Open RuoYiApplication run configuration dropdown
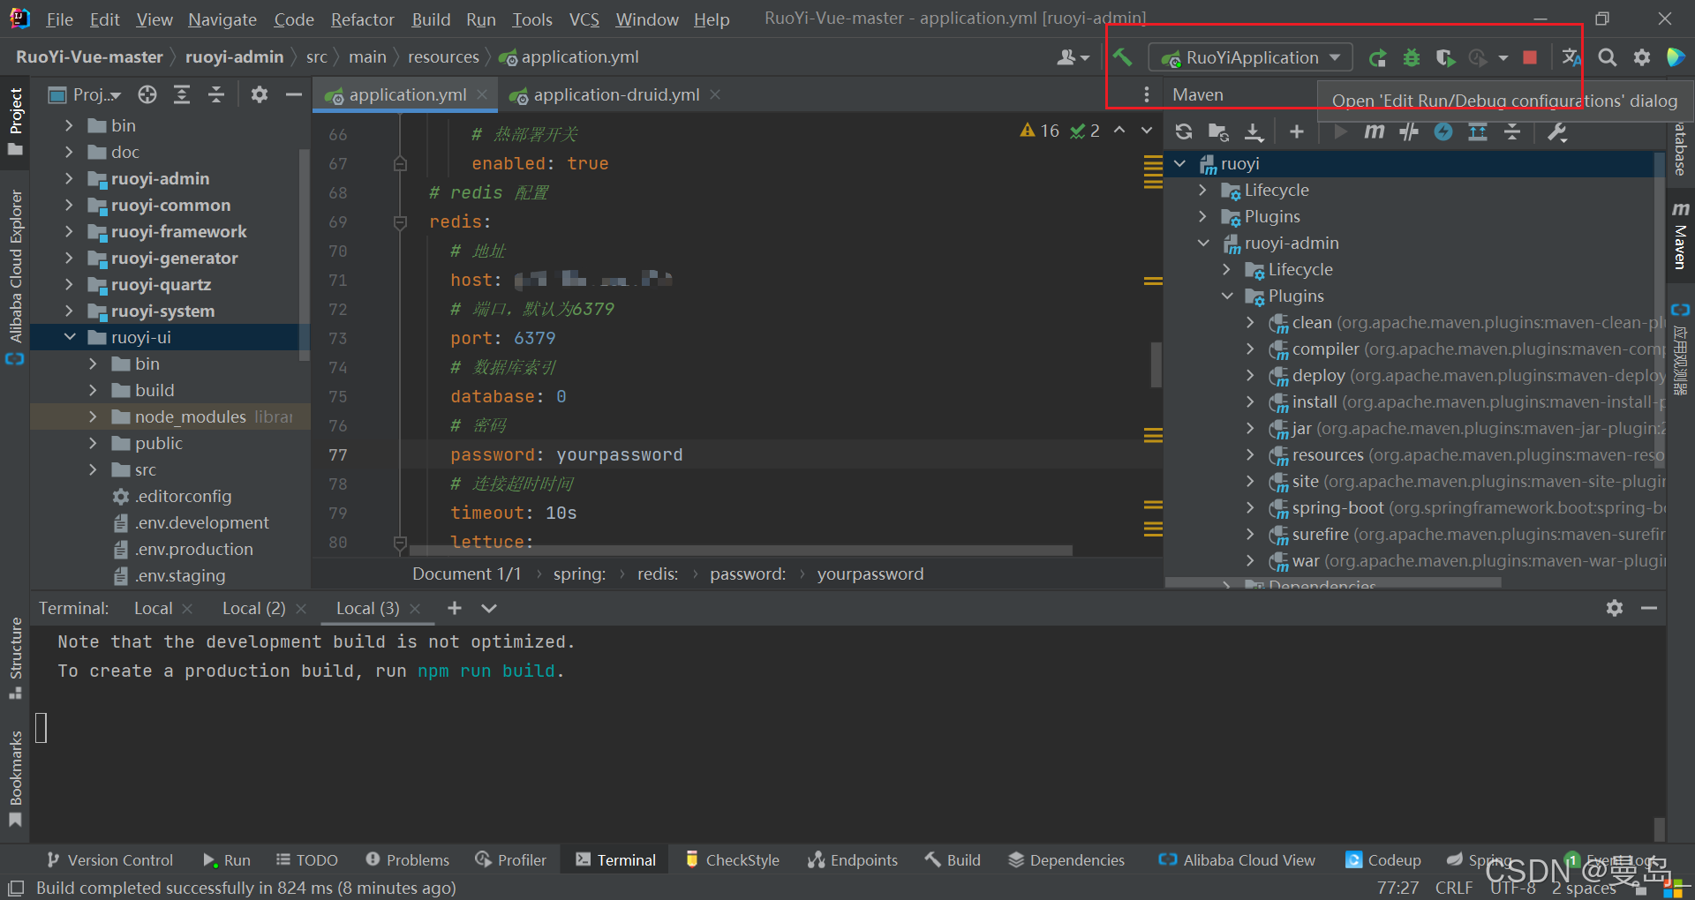This screenshot has width=1695, height=900. coord(1251,58)
